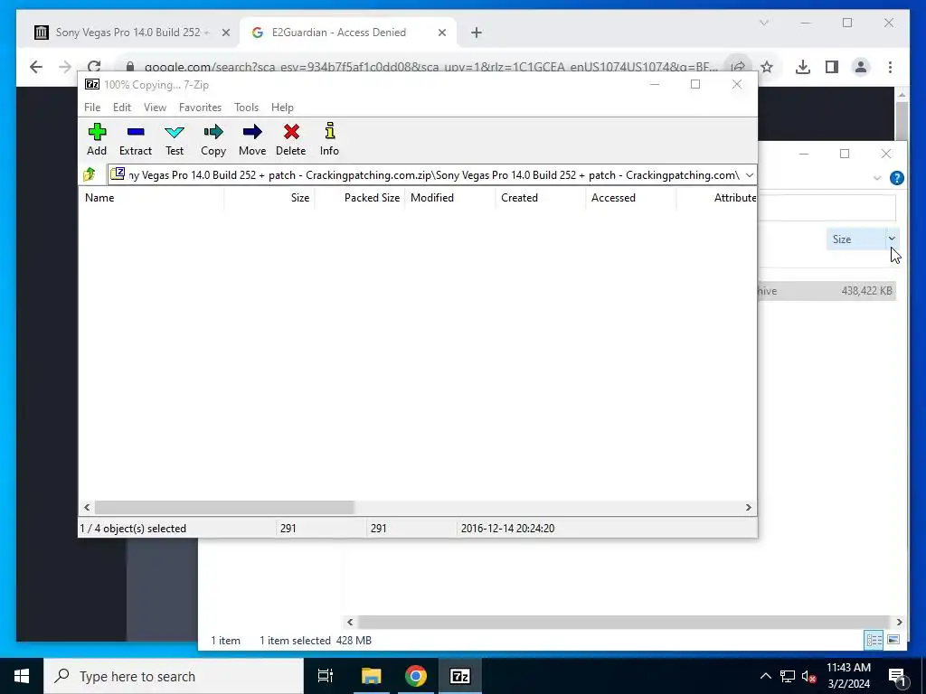Viewport: 926px width, 694px height.
Task: Sort by the Packed Size column
Action: [x=360, y=198]
